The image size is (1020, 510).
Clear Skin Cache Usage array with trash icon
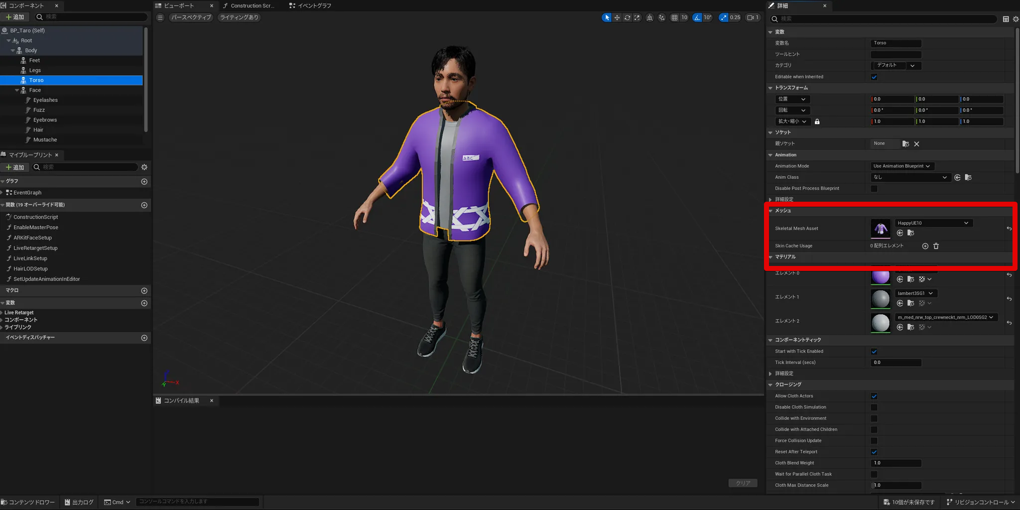tap(936, 246)
